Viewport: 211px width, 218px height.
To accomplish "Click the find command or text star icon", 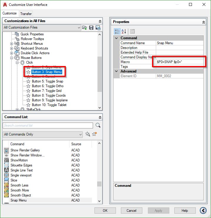I will (x=88, y=134).
